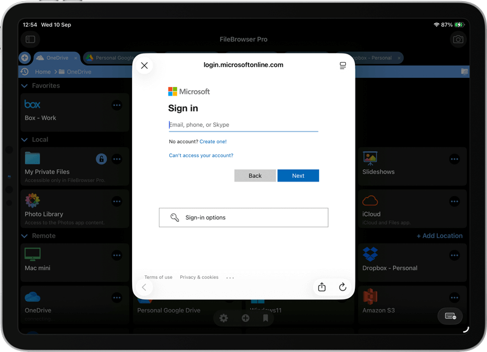487x352 pixels.
Task: Click the Create one! link
Action: point(213,141)
